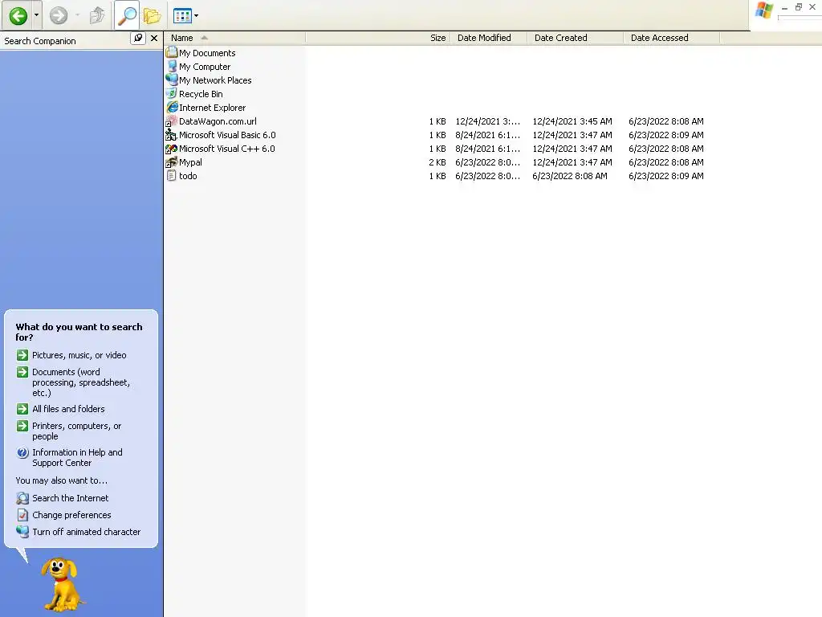
Task: Click the 'DataWagon.com.url' file name
Action: [x=218, y=121]
